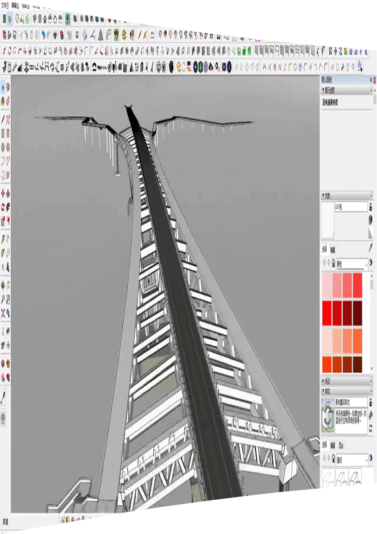Expand the 标记 panel
Viewport: 377px width, 534px height.
tap(323, 381)
